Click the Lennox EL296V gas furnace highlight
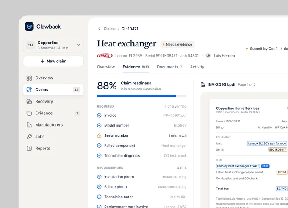288x208 pixels. 267,143
